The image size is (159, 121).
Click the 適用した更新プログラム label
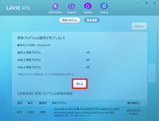coord(29,53)
